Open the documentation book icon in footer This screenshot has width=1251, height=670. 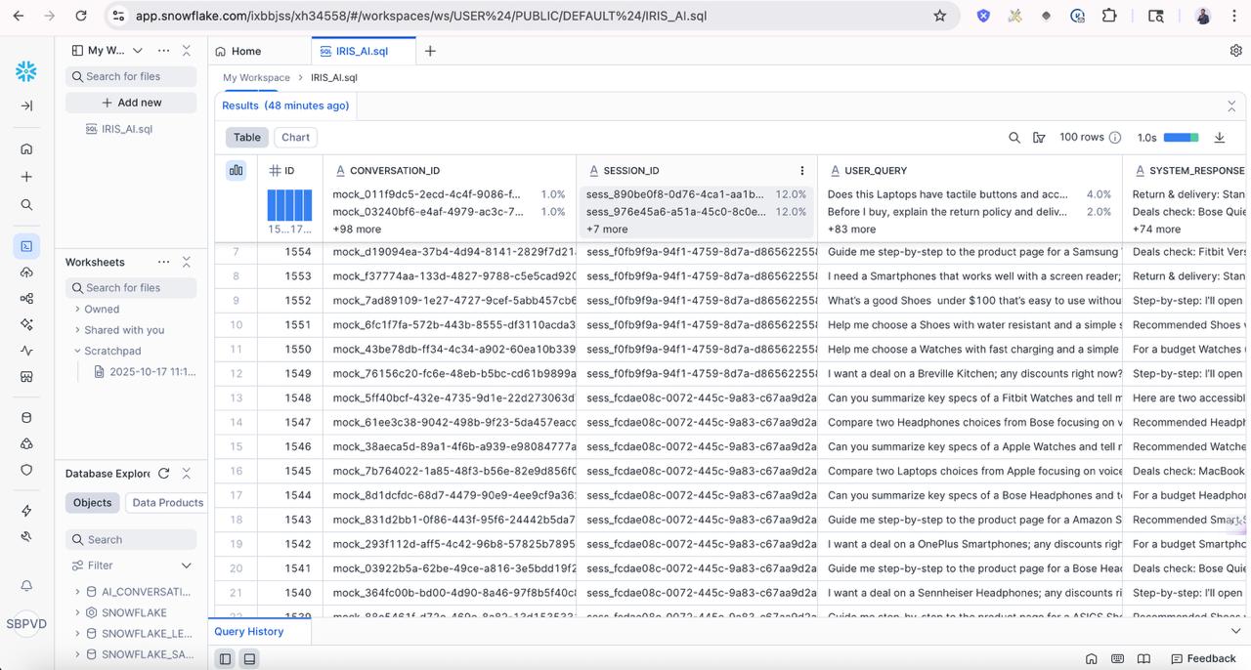point(1143,658)
